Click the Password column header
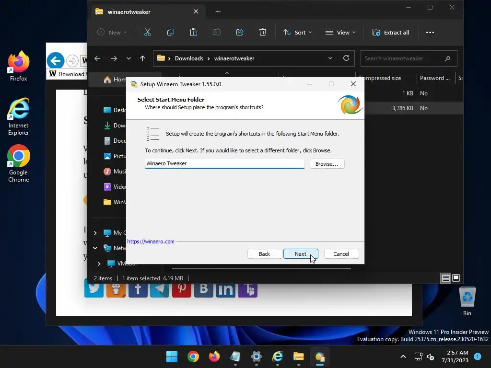Viewport: 491px width, 368px height. (435, 78)
